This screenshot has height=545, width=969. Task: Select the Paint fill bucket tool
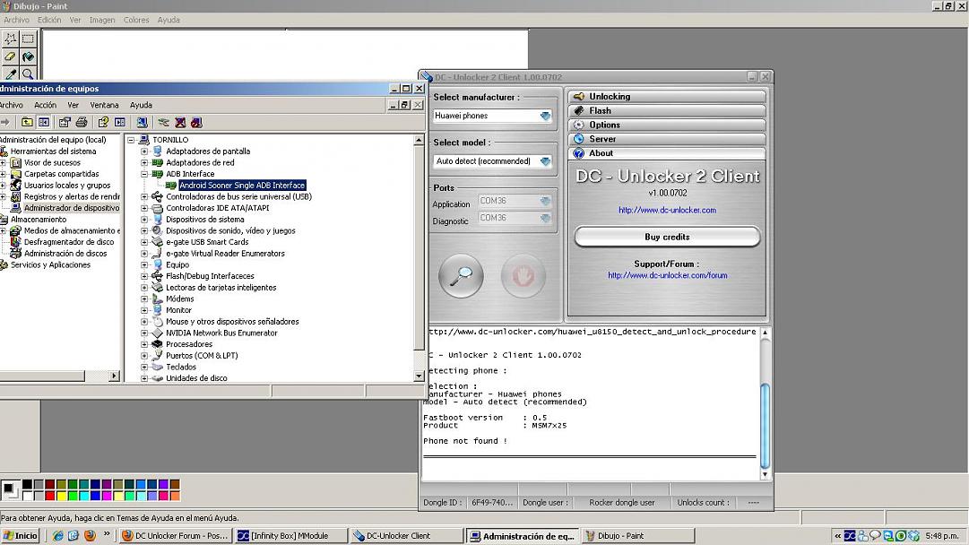coord(29,56)
